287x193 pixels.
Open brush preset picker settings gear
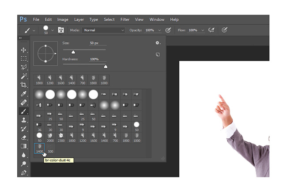tap(158, 43)
